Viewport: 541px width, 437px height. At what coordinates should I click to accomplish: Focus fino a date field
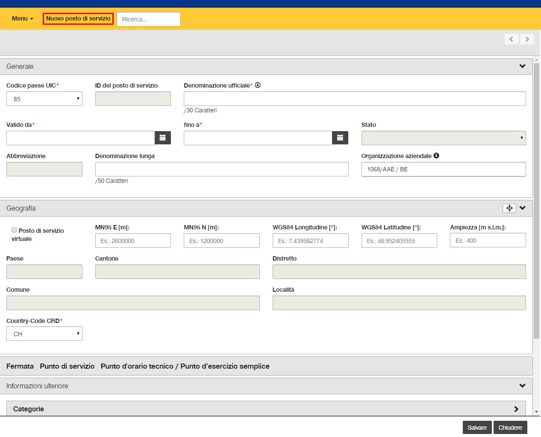pos(258,138)
